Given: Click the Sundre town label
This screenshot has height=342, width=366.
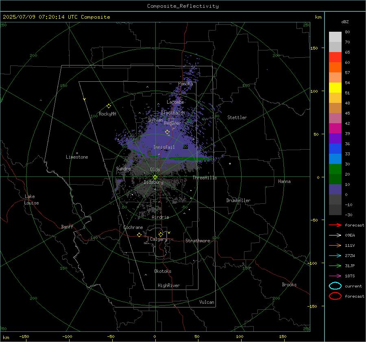Looking at the screenshot, I should click(123, 168).
